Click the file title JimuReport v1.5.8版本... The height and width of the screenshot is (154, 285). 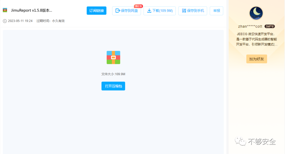pyautogui.click(x=31, y=10)
